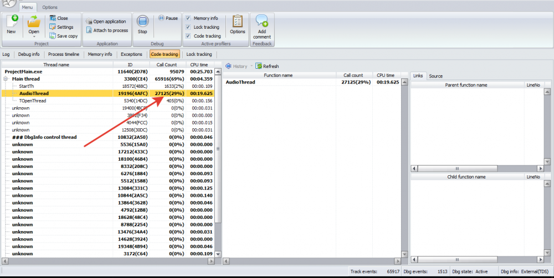554x278 pixels.
Task: Sort by the Thread name column header
Action: 57,65
